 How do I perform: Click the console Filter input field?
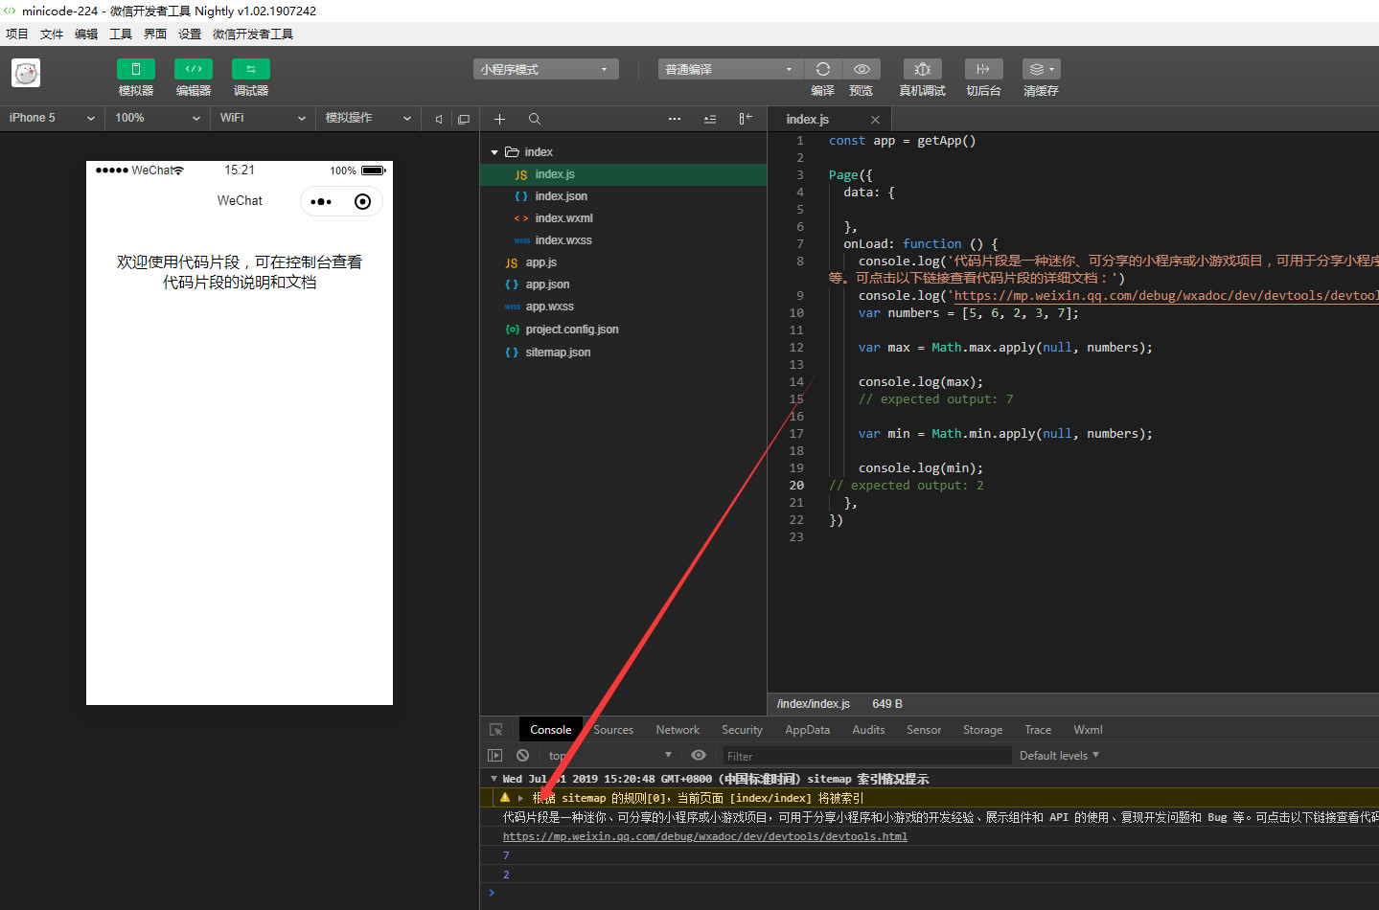tap(867, 756)
